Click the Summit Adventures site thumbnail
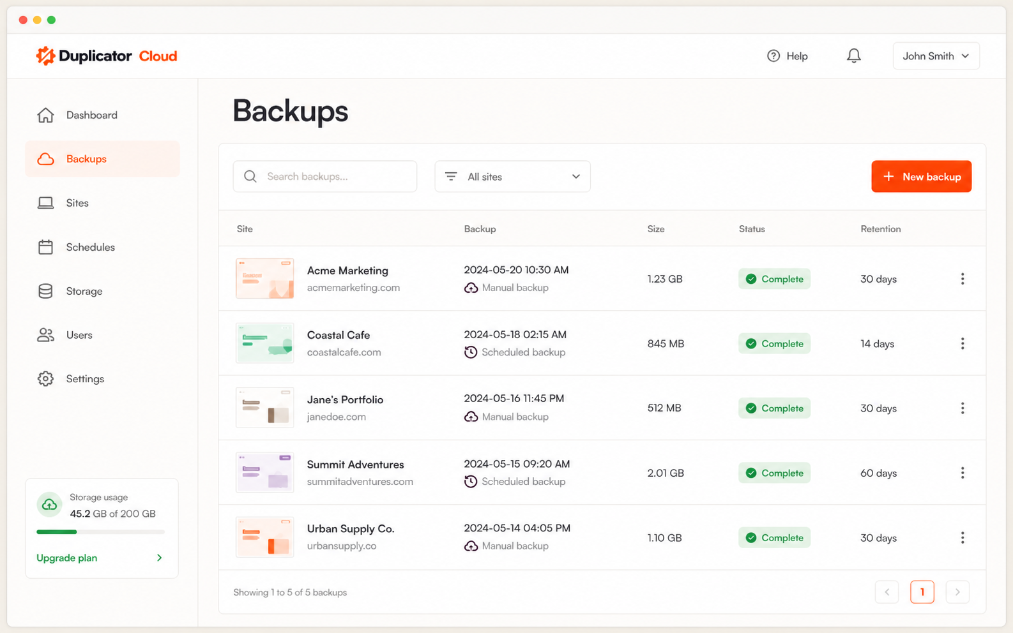The height and width of the screenshot is (633, 1013). pyautogui.click(x=264, y=472)
